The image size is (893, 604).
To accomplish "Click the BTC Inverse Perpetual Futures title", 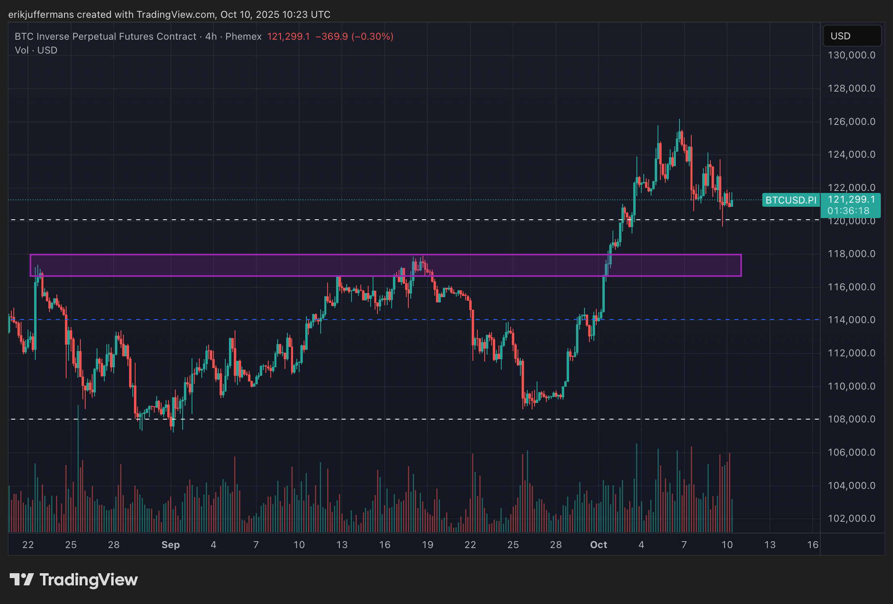I will coord(106,36).
